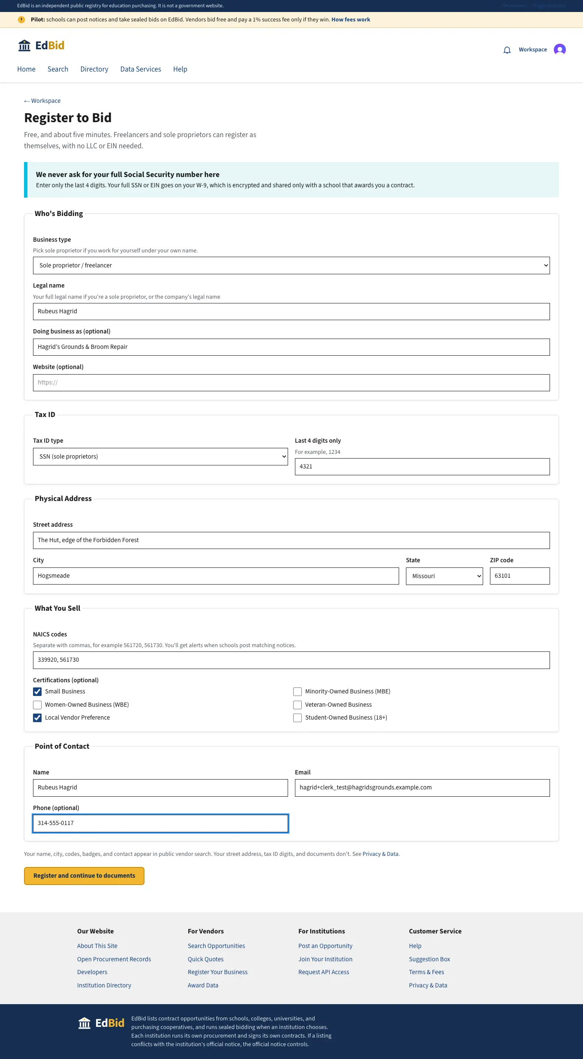This screenshot has width=583, height=1059.
Task: Tick Minority-Owned Business (MBE)
Action: pyautogui.click(x=298, y=692)
